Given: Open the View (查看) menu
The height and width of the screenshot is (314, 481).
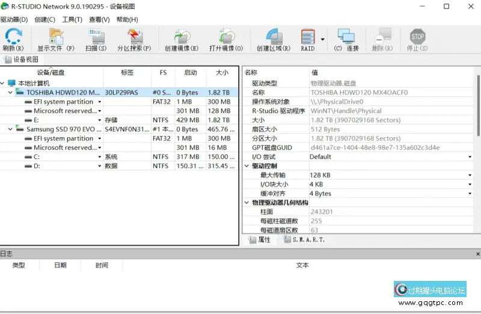Looking at the screenshot, I should click(99, 20).
